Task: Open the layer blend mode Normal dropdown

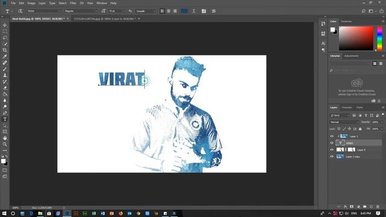Action: pos(344,122)
